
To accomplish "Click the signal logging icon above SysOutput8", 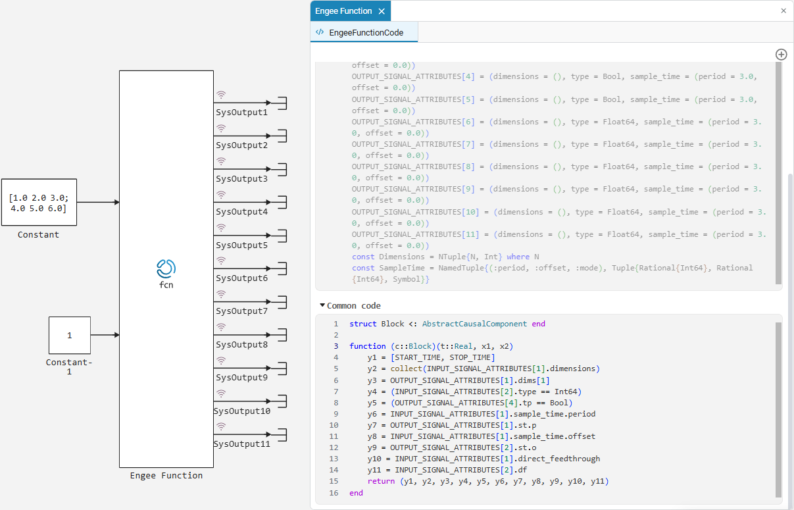I will [x=221, y=327].
